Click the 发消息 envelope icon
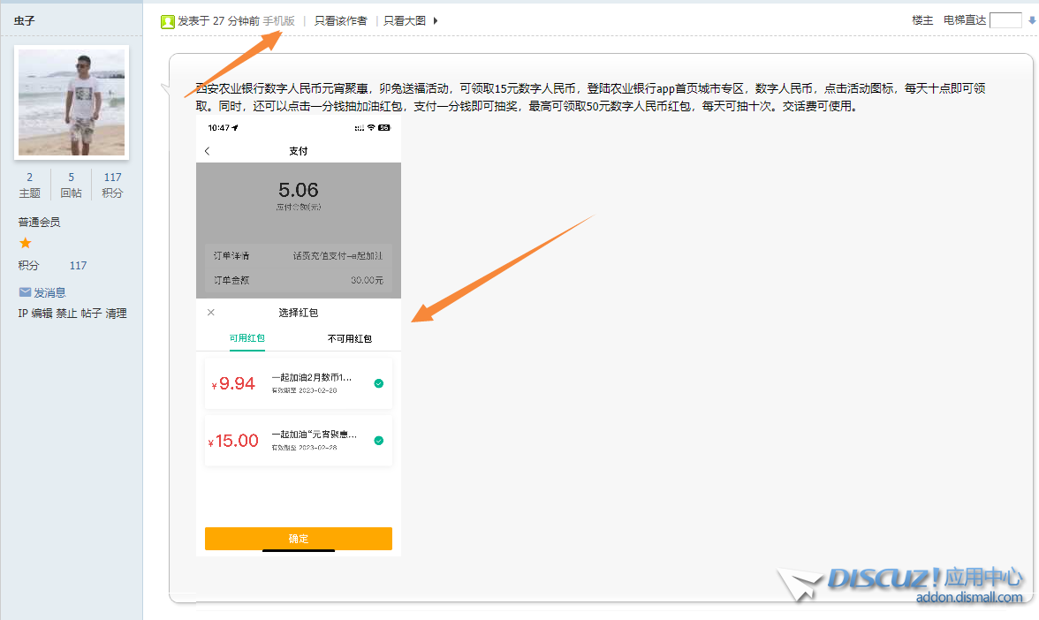The height and width of the screenshot is (620, 1039). pos(25,292)
